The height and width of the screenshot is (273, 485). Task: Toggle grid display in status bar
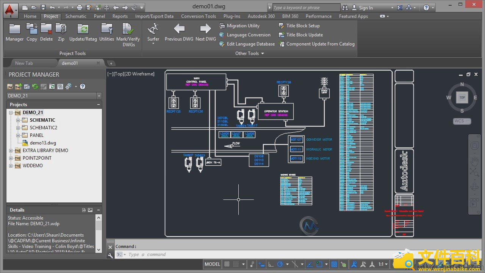[x=227, y=264]
